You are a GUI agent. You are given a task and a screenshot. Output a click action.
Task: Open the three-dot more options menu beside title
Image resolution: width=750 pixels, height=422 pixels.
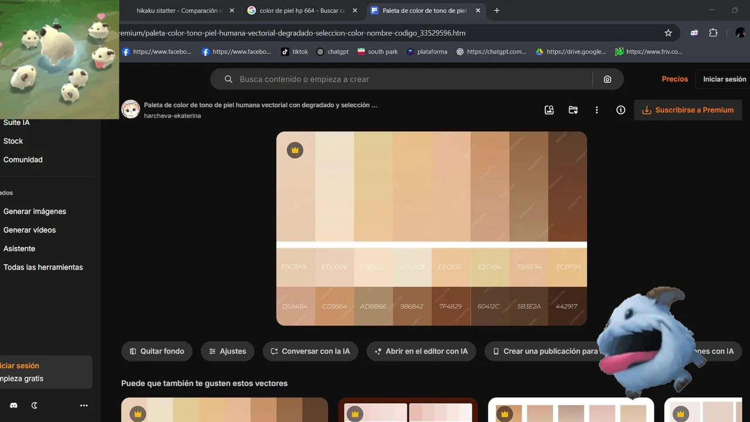pyautogui.click(x=596, y=110)
